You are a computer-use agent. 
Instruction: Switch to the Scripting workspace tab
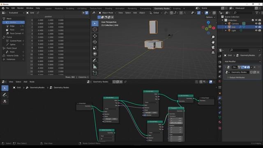(x=177, y=8)
